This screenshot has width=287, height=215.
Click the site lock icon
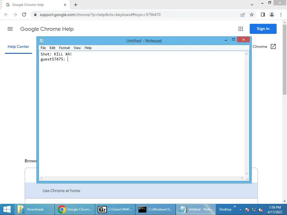[x=35, y=15]
